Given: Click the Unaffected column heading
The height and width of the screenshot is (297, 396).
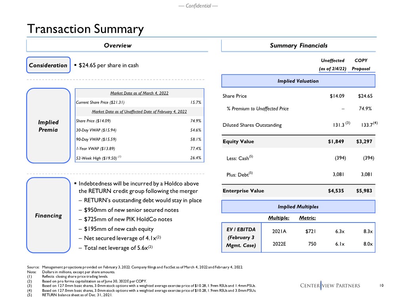Looking at the screenshot, I should point(333,65).
